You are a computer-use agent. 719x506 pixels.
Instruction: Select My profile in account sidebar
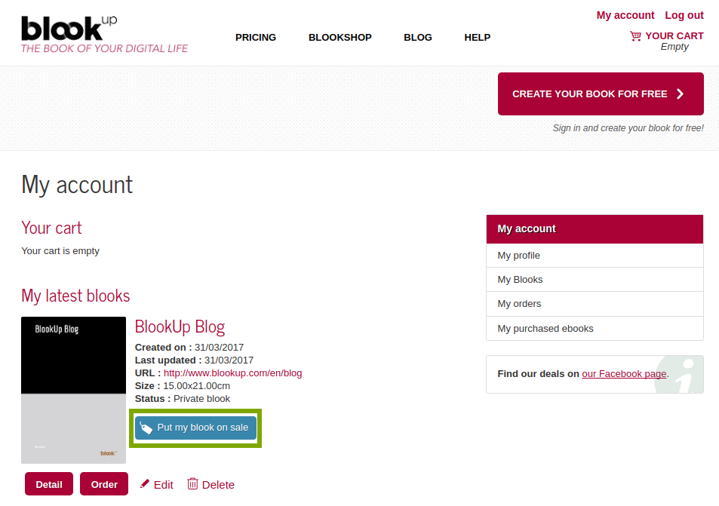point(595,256)
